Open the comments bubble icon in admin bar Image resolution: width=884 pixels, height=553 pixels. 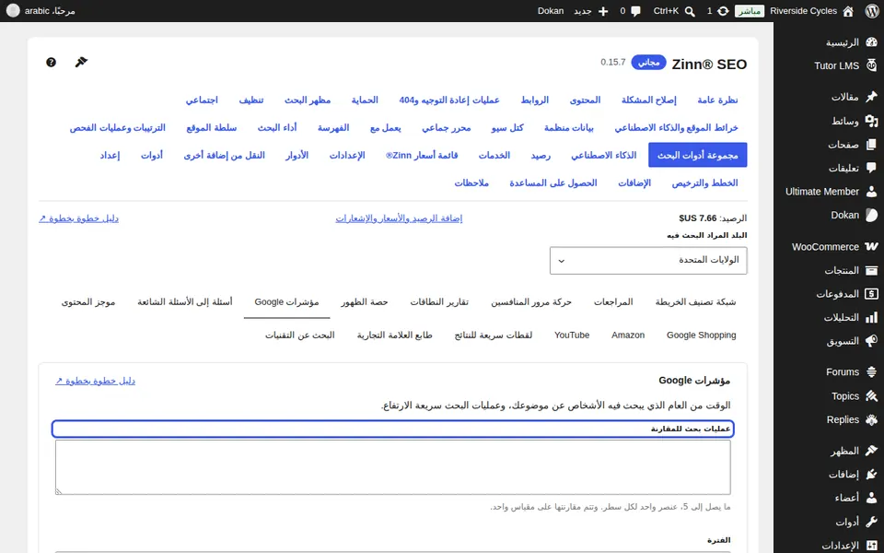pos(636,11)
